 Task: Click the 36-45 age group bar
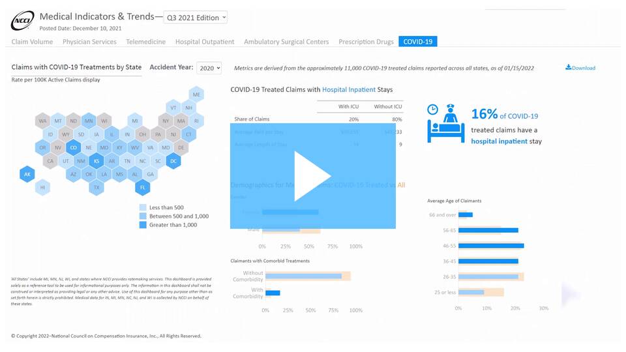[488, 261]
